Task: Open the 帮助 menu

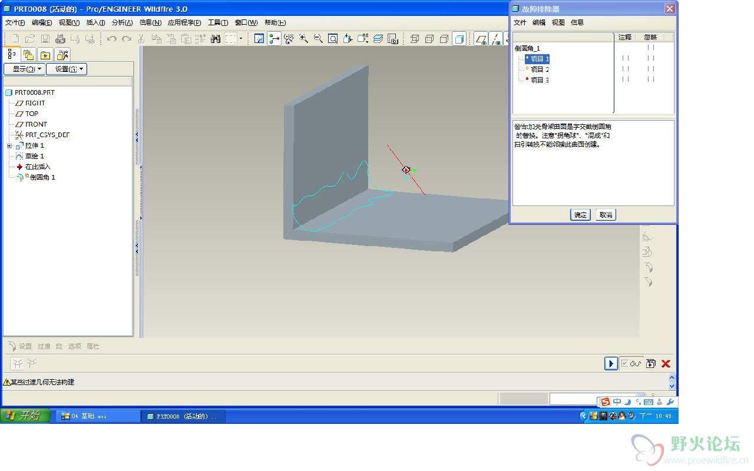Action: pos(275,22)
